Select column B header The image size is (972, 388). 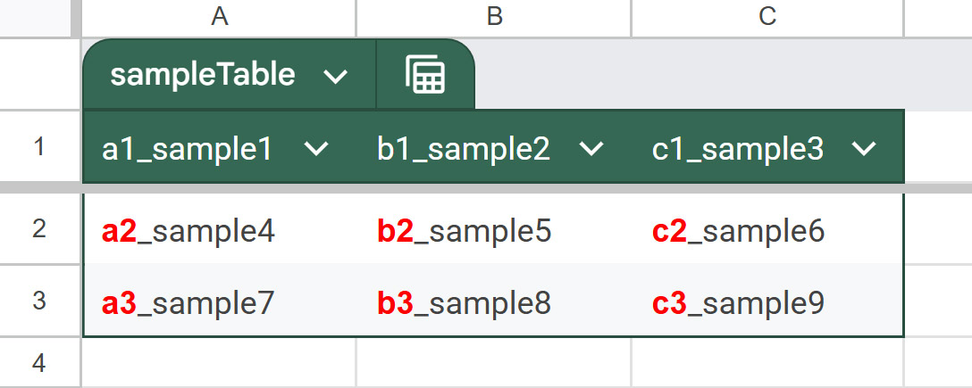tap(493, 17)
